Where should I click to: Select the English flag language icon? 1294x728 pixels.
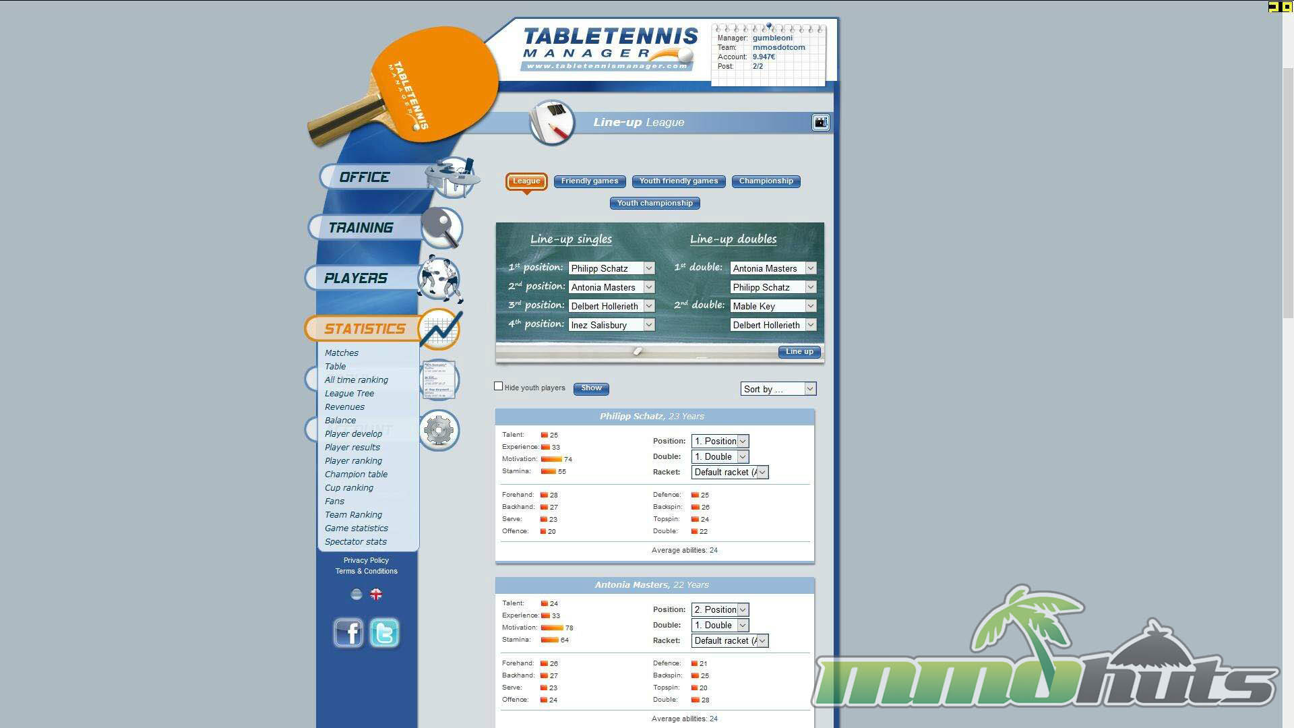tap(376, 595)
